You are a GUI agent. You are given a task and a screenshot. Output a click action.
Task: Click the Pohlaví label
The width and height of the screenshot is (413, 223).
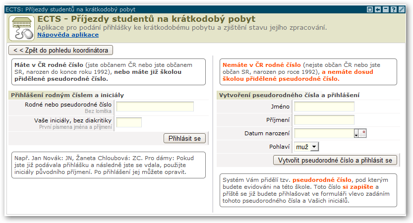(x=279, y=147)
